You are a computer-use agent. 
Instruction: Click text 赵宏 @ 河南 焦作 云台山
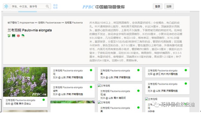click(x=18, y=104)
